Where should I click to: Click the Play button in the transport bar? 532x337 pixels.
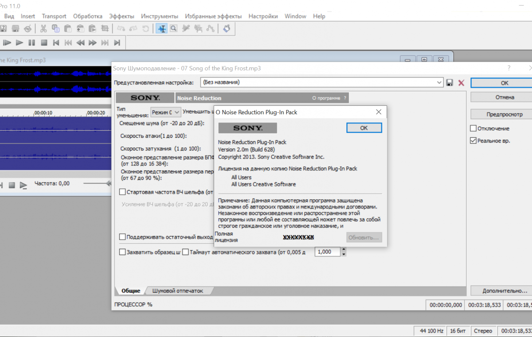pyautogui.click(x=20, y=43)
